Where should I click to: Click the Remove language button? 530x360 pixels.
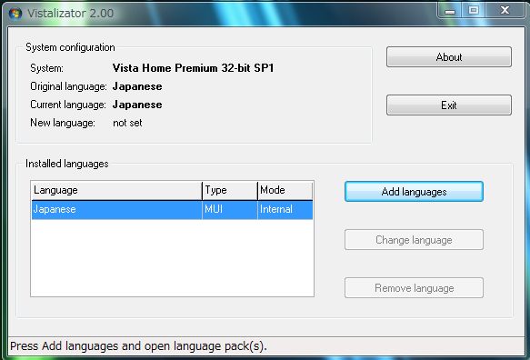coord(414,288)
